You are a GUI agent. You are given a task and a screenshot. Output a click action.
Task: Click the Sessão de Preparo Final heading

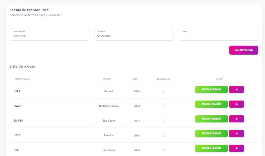point(30,10)
